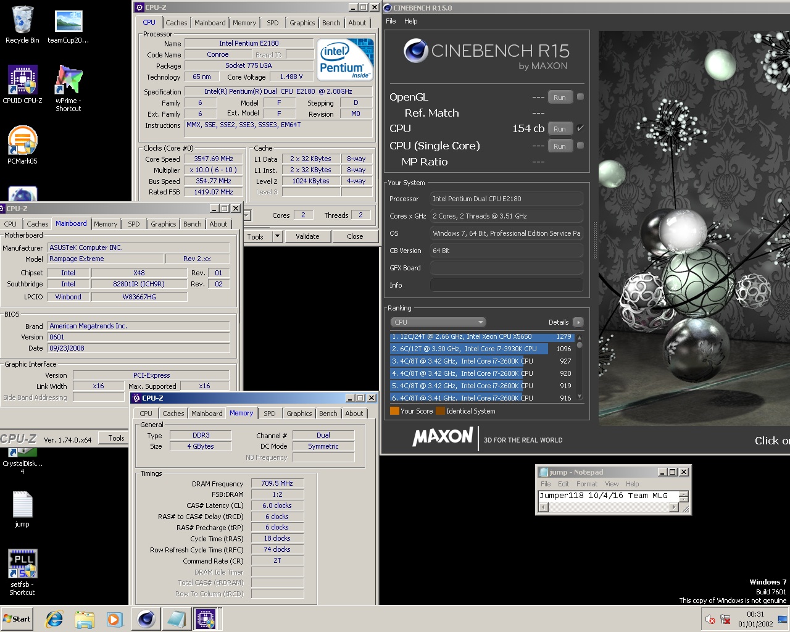Select Caches tab in top CPU-Z window
The width and height of the screenshot is (790, 632).
click(177, 23)
